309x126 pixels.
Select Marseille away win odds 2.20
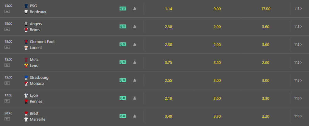266,116
